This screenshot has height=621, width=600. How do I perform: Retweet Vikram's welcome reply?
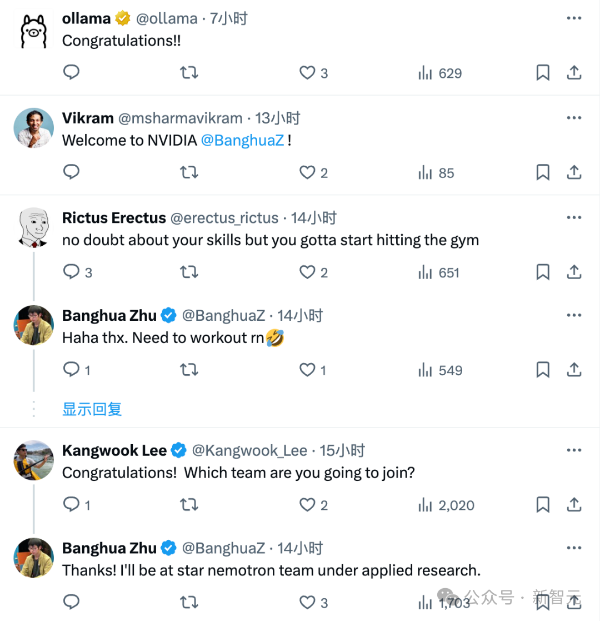click(189, 172)
